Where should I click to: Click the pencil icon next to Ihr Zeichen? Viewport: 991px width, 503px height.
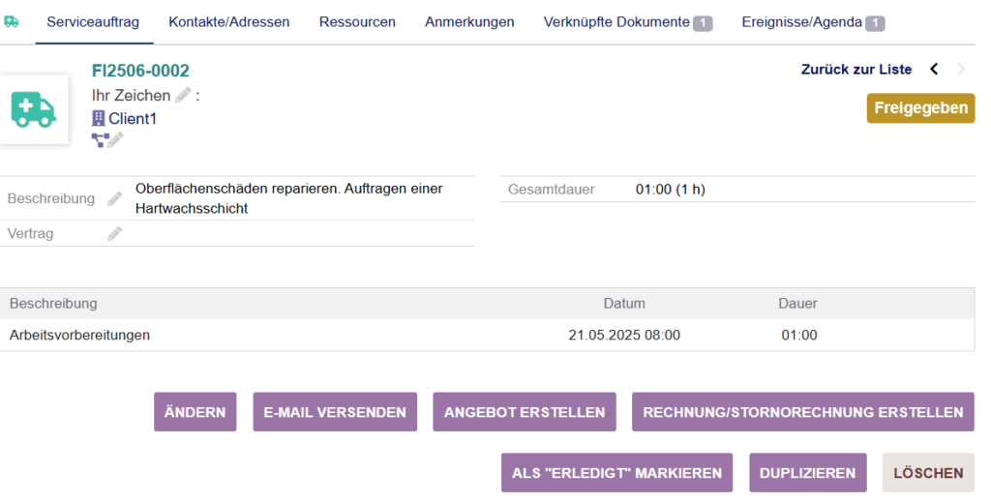(183, 95)
